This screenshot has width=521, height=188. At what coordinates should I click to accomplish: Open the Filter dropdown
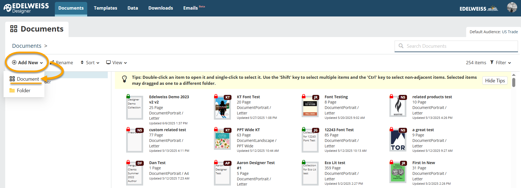501,63
